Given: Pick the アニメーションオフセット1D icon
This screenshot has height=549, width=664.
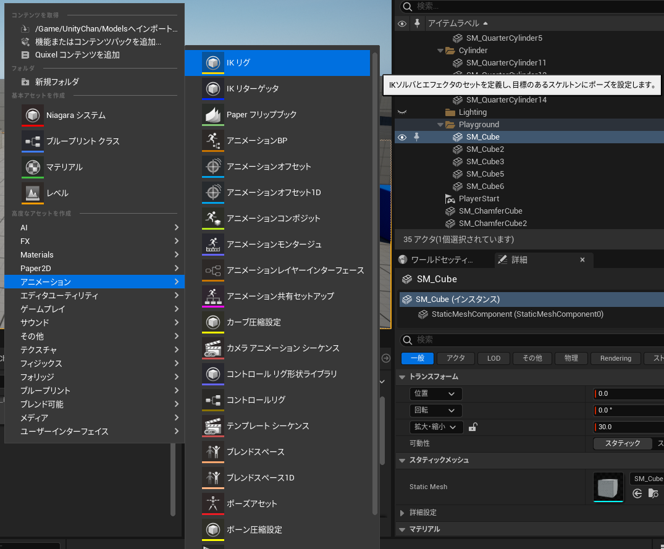Looking at the screenshot, I should coord(213,193).
